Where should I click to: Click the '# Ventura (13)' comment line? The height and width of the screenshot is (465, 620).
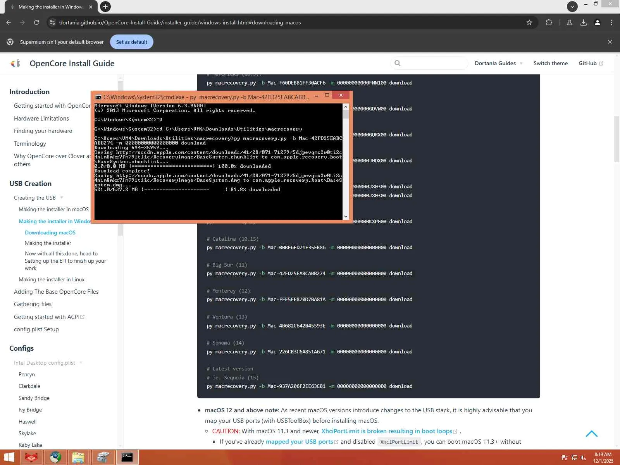(x=227, y=317)
